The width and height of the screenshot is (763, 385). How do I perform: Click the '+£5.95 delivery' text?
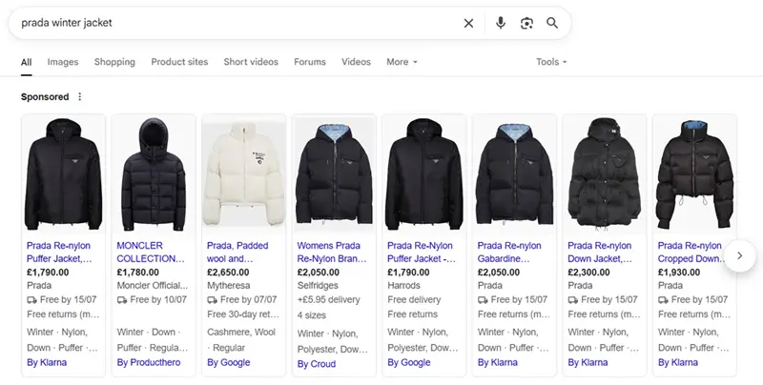[x=328, y=300]
